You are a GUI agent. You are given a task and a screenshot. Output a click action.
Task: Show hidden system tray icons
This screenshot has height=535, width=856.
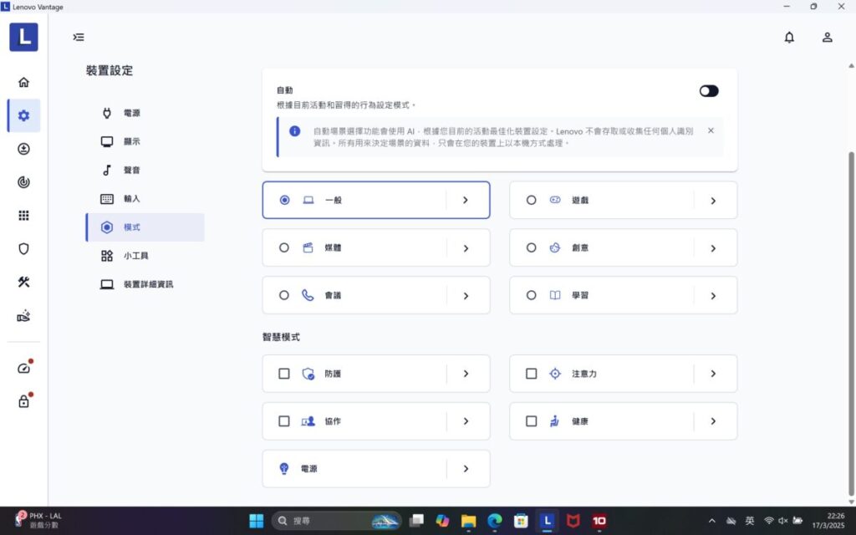pos(711,521)
